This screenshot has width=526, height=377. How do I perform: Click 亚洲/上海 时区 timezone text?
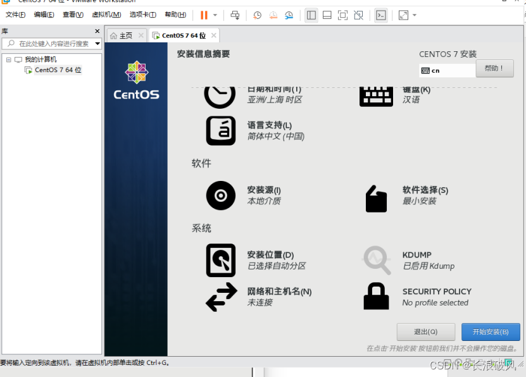tap(275, 99)
